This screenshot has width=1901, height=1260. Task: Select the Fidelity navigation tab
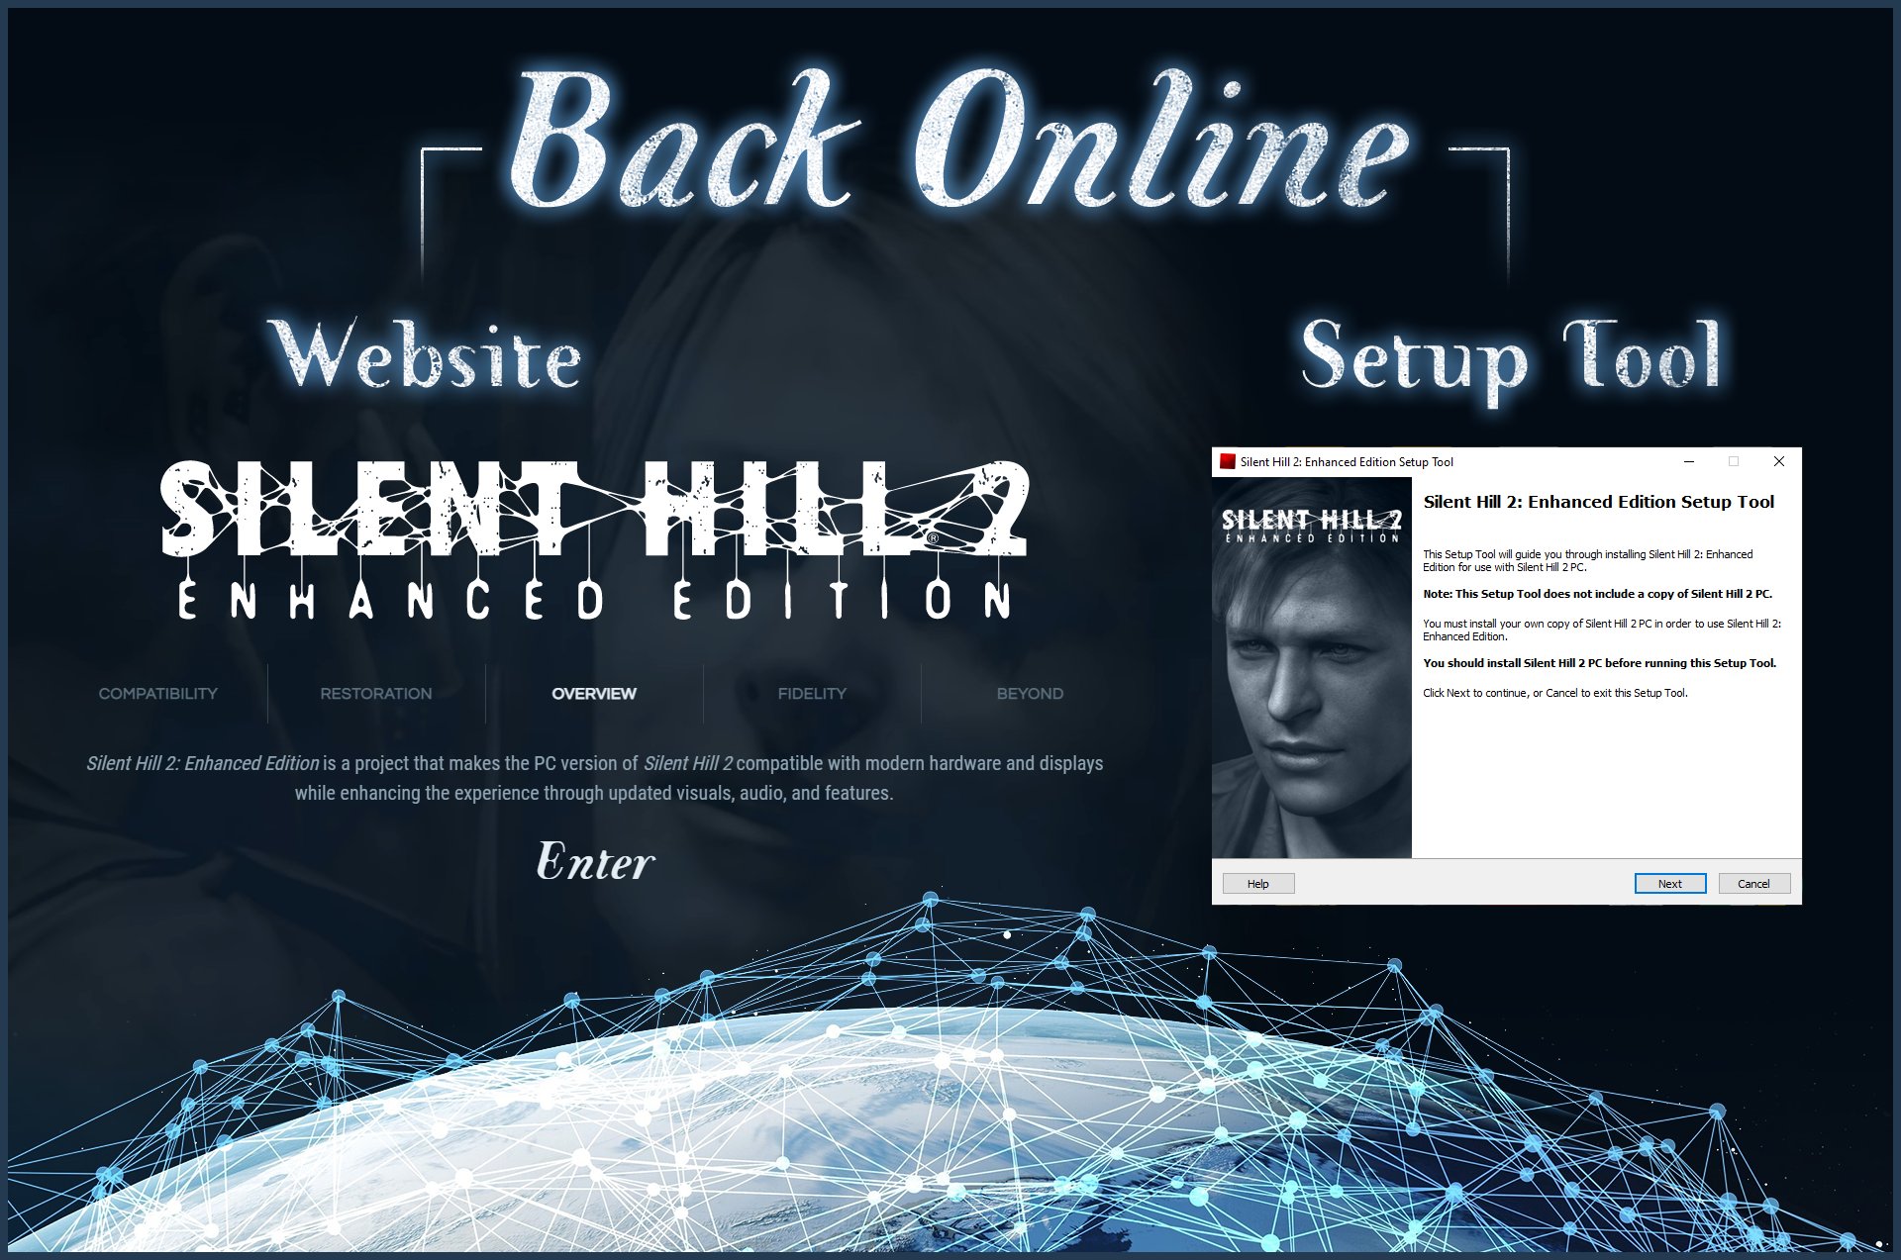811,691
